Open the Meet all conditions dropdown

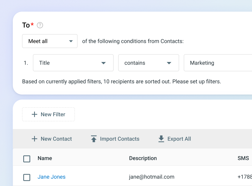pyautogui.click(x=50, y=41)
